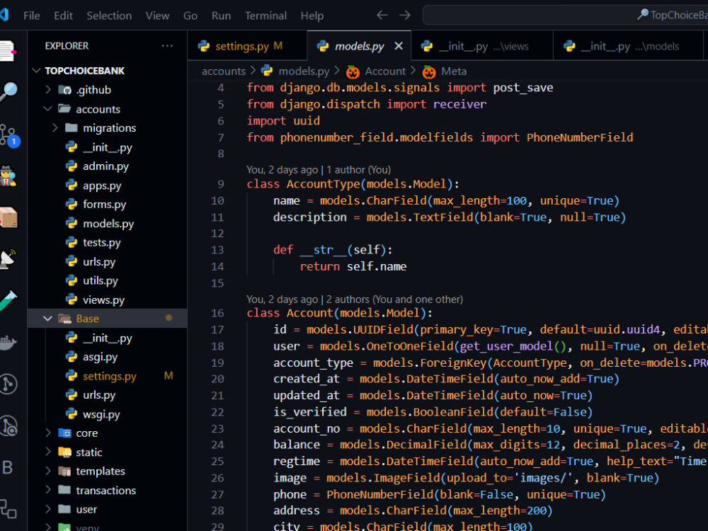Screen dimensions: 708x531
Task: Switch to the __init__.py models tab
Action: (627, 46)
